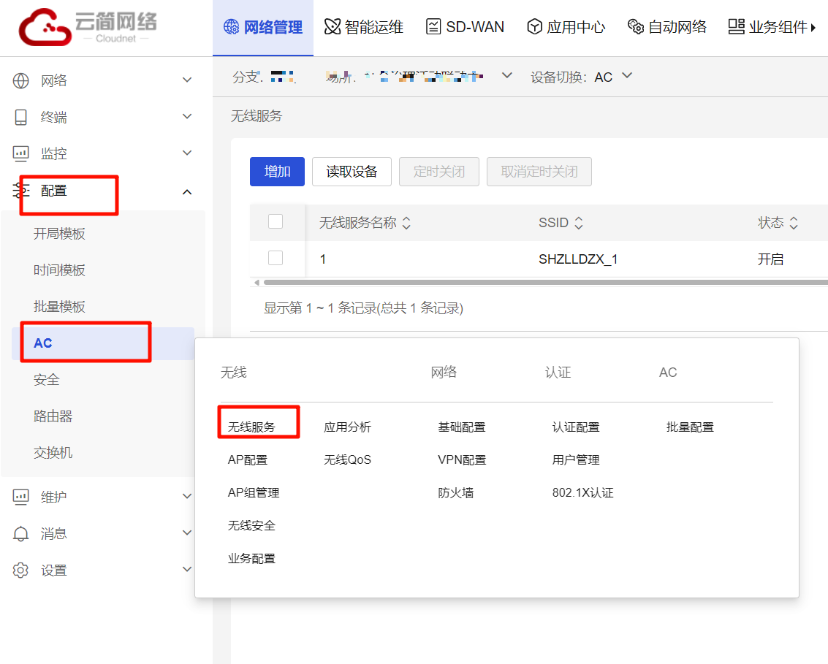828x664 pixels.
Task: Open 路由器 in the sidebar
Action: (x=53, y=416)
